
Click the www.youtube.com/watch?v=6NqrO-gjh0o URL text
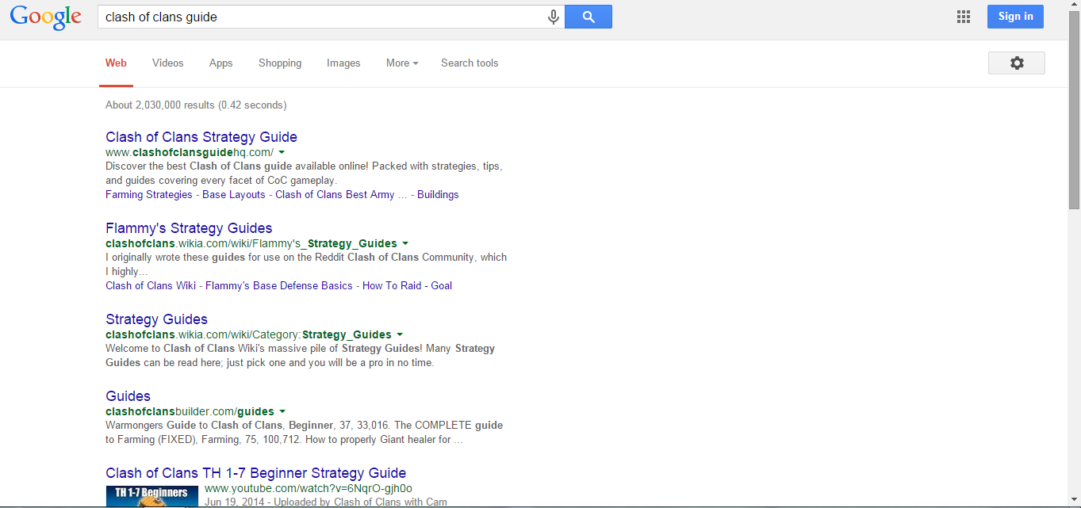pos(309,488)
